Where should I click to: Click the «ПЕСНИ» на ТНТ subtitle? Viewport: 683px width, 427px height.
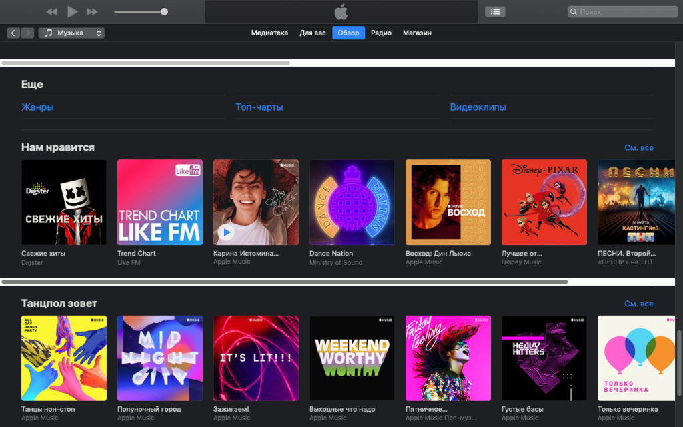pyautogui.click(x=626, y=262)
